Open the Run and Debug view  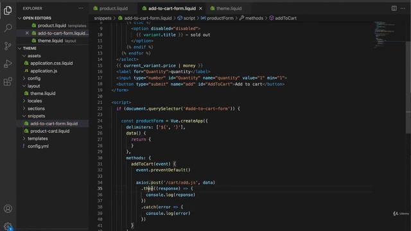coord(8,64)
